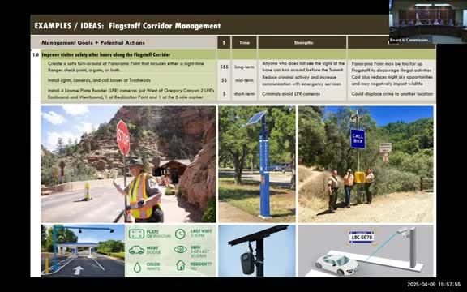Click the Management Goals + Potential Actions header

click(93, 43)
